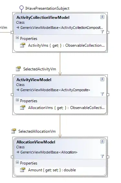Viewport: 121px width, 183px height.
Task: Collapse Properties section in AllocationViewModel
Action: pyautogui.click(x=17, y=162)
